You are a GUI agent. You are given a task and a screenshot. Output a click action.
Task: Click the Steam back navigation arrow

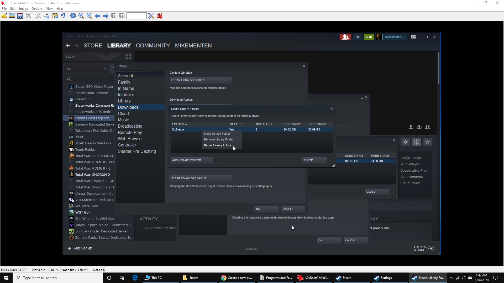[x=68, y=46]
